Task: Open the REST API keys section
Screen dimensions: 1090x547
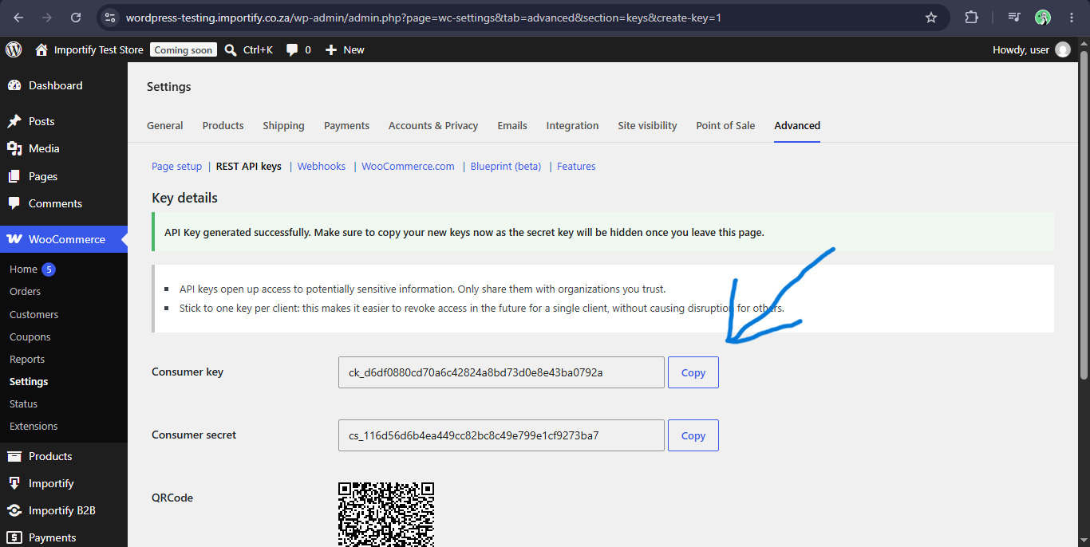Action: 249,167
